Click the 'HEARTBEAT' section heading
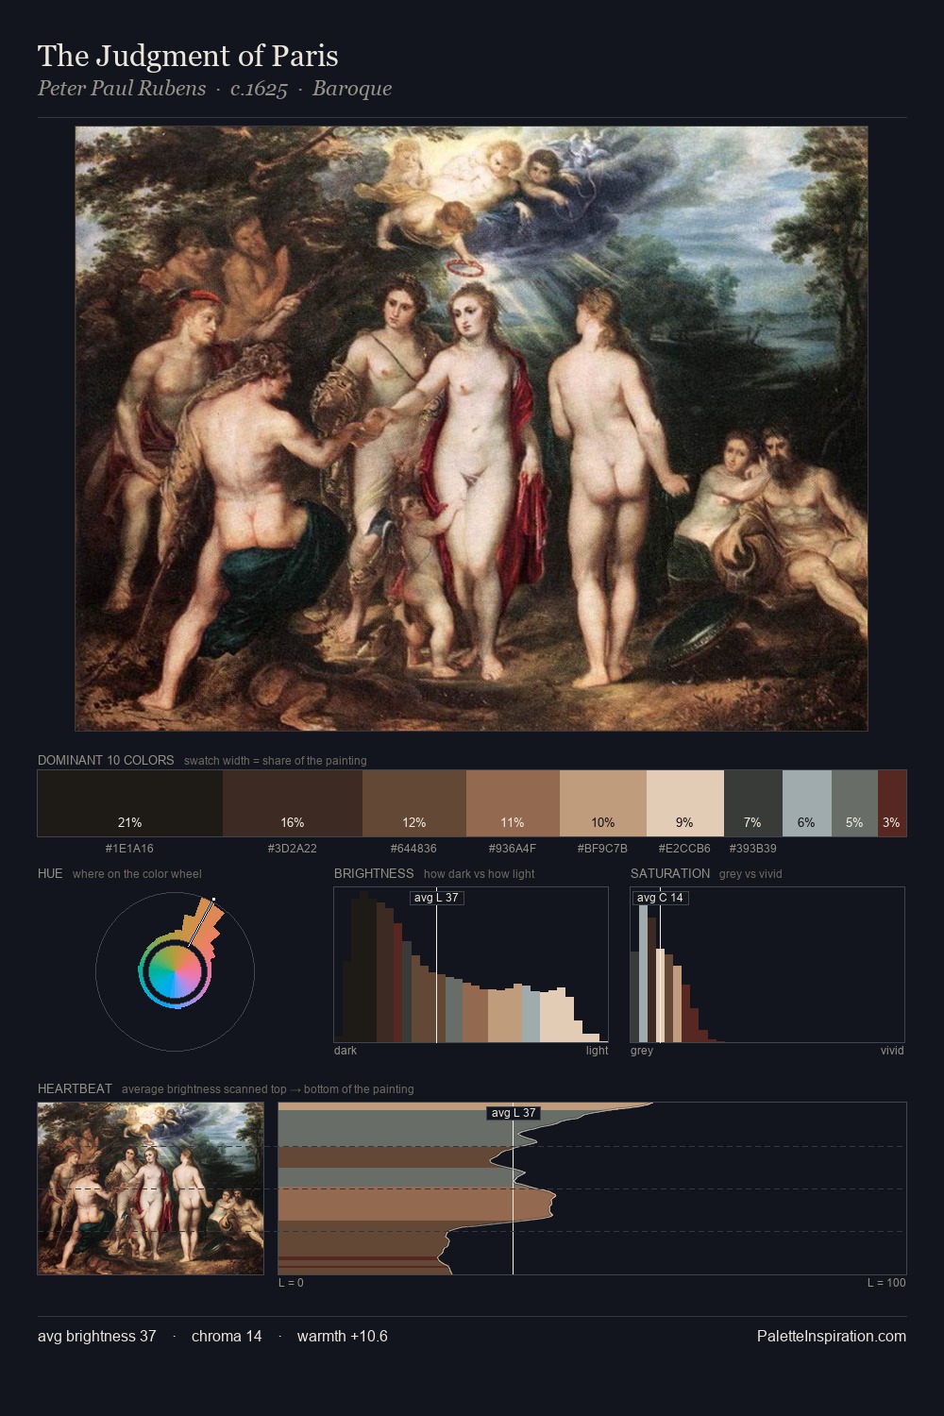944x1416 pixels. pyautogui.click(x=75, y=1088)
